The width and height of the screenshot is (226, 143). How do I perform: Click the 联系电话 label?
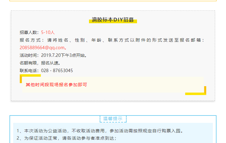pos(29,71)
